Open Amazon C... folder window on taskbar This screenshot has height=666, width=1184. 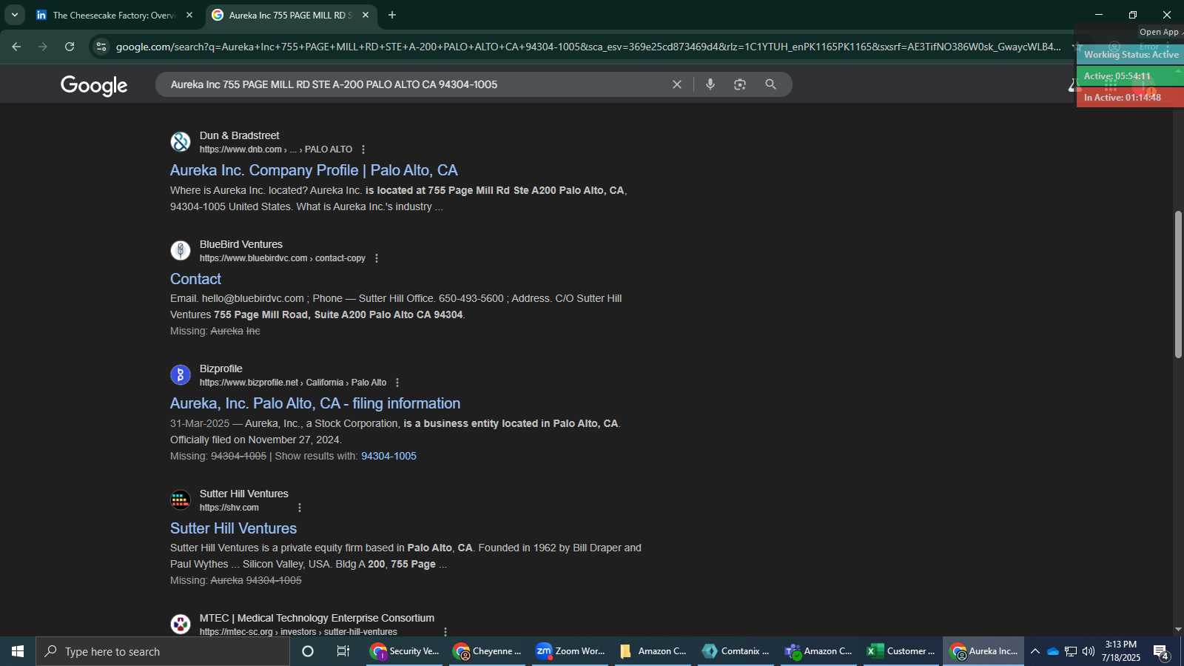(x=653, y=651)
